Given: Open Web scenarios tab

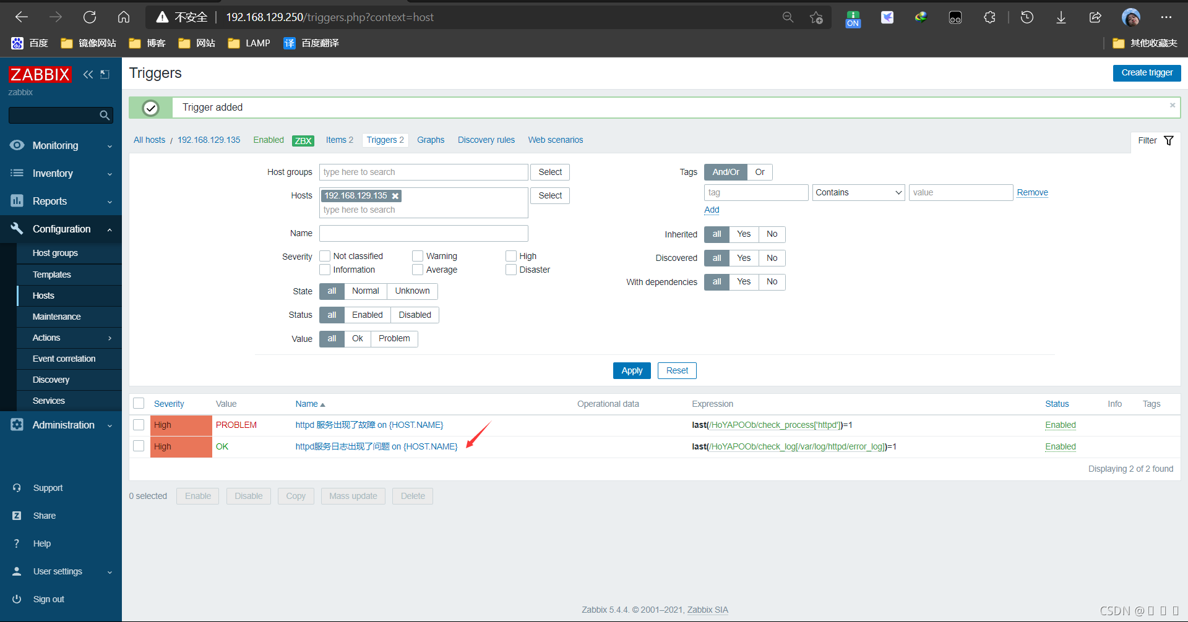Looking at the screenshot, I should click(556, 140).
